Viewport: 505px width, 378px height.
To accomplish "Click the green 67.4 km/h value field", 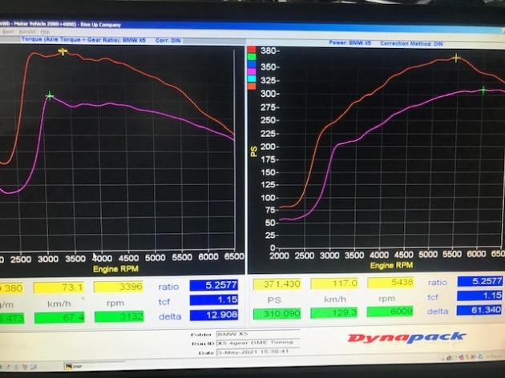I will pyautogui.click(x=59, y=317).
